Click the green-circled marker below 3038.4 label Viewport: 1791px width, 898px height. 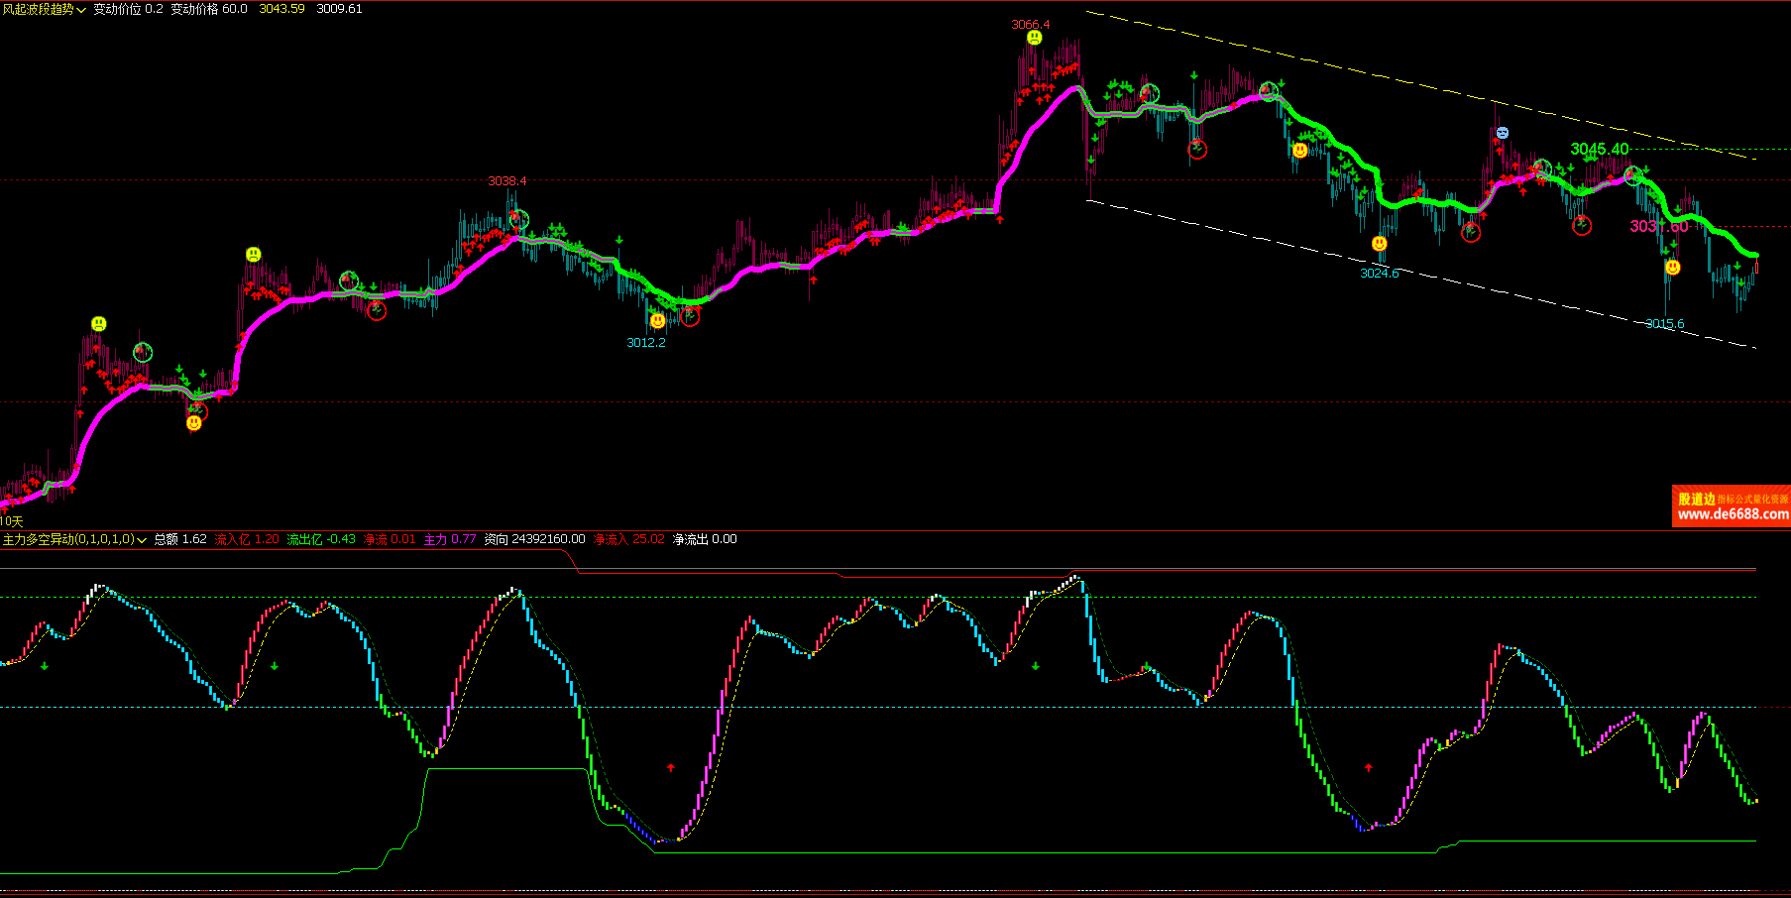pyautogui.click(x=518, y=219)
